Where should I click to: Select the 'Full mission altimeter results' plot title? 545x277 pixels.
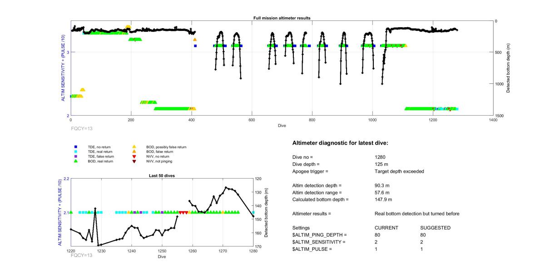[282, 18]
